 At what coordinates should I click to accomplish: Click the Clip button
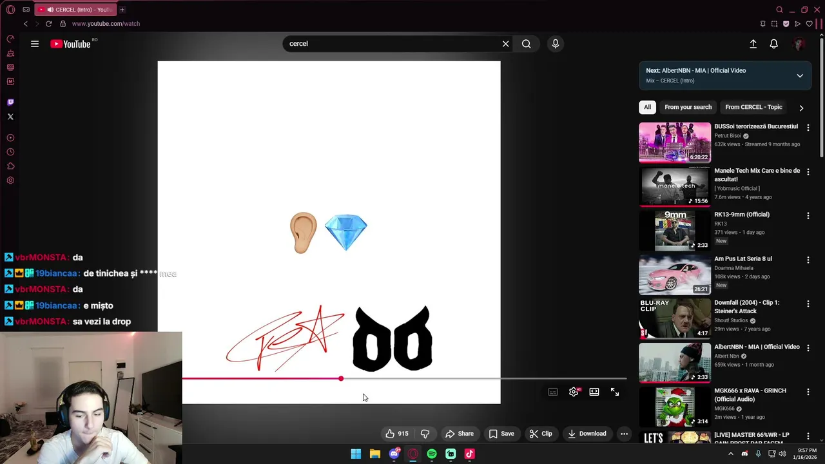point(541,434)
